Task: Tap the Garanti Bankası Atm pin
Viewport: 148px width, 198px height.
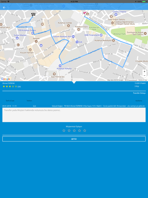Action: coord(73,37)
